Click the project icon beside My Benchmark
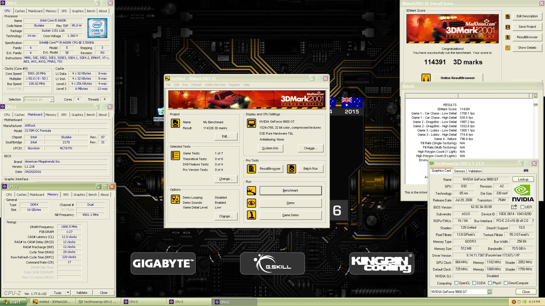 175,123
